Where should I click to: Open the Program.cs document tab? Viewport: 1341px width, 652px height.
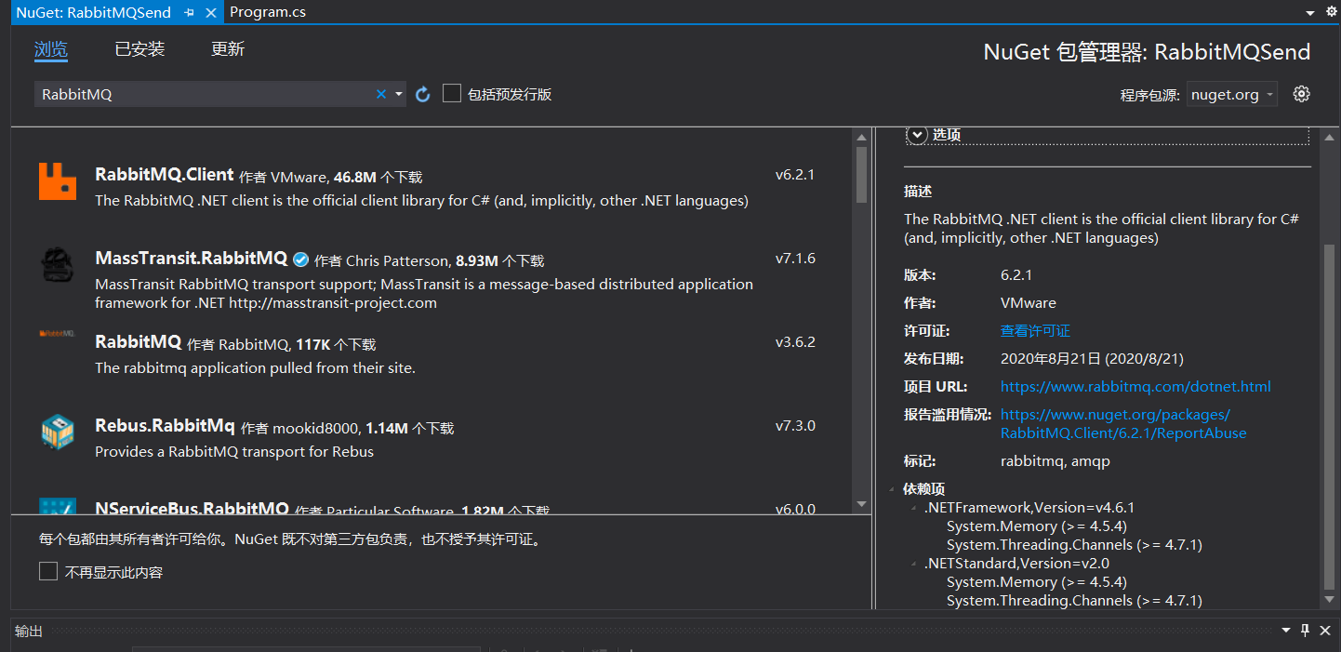pyautogui.click(x=268, y=12)
